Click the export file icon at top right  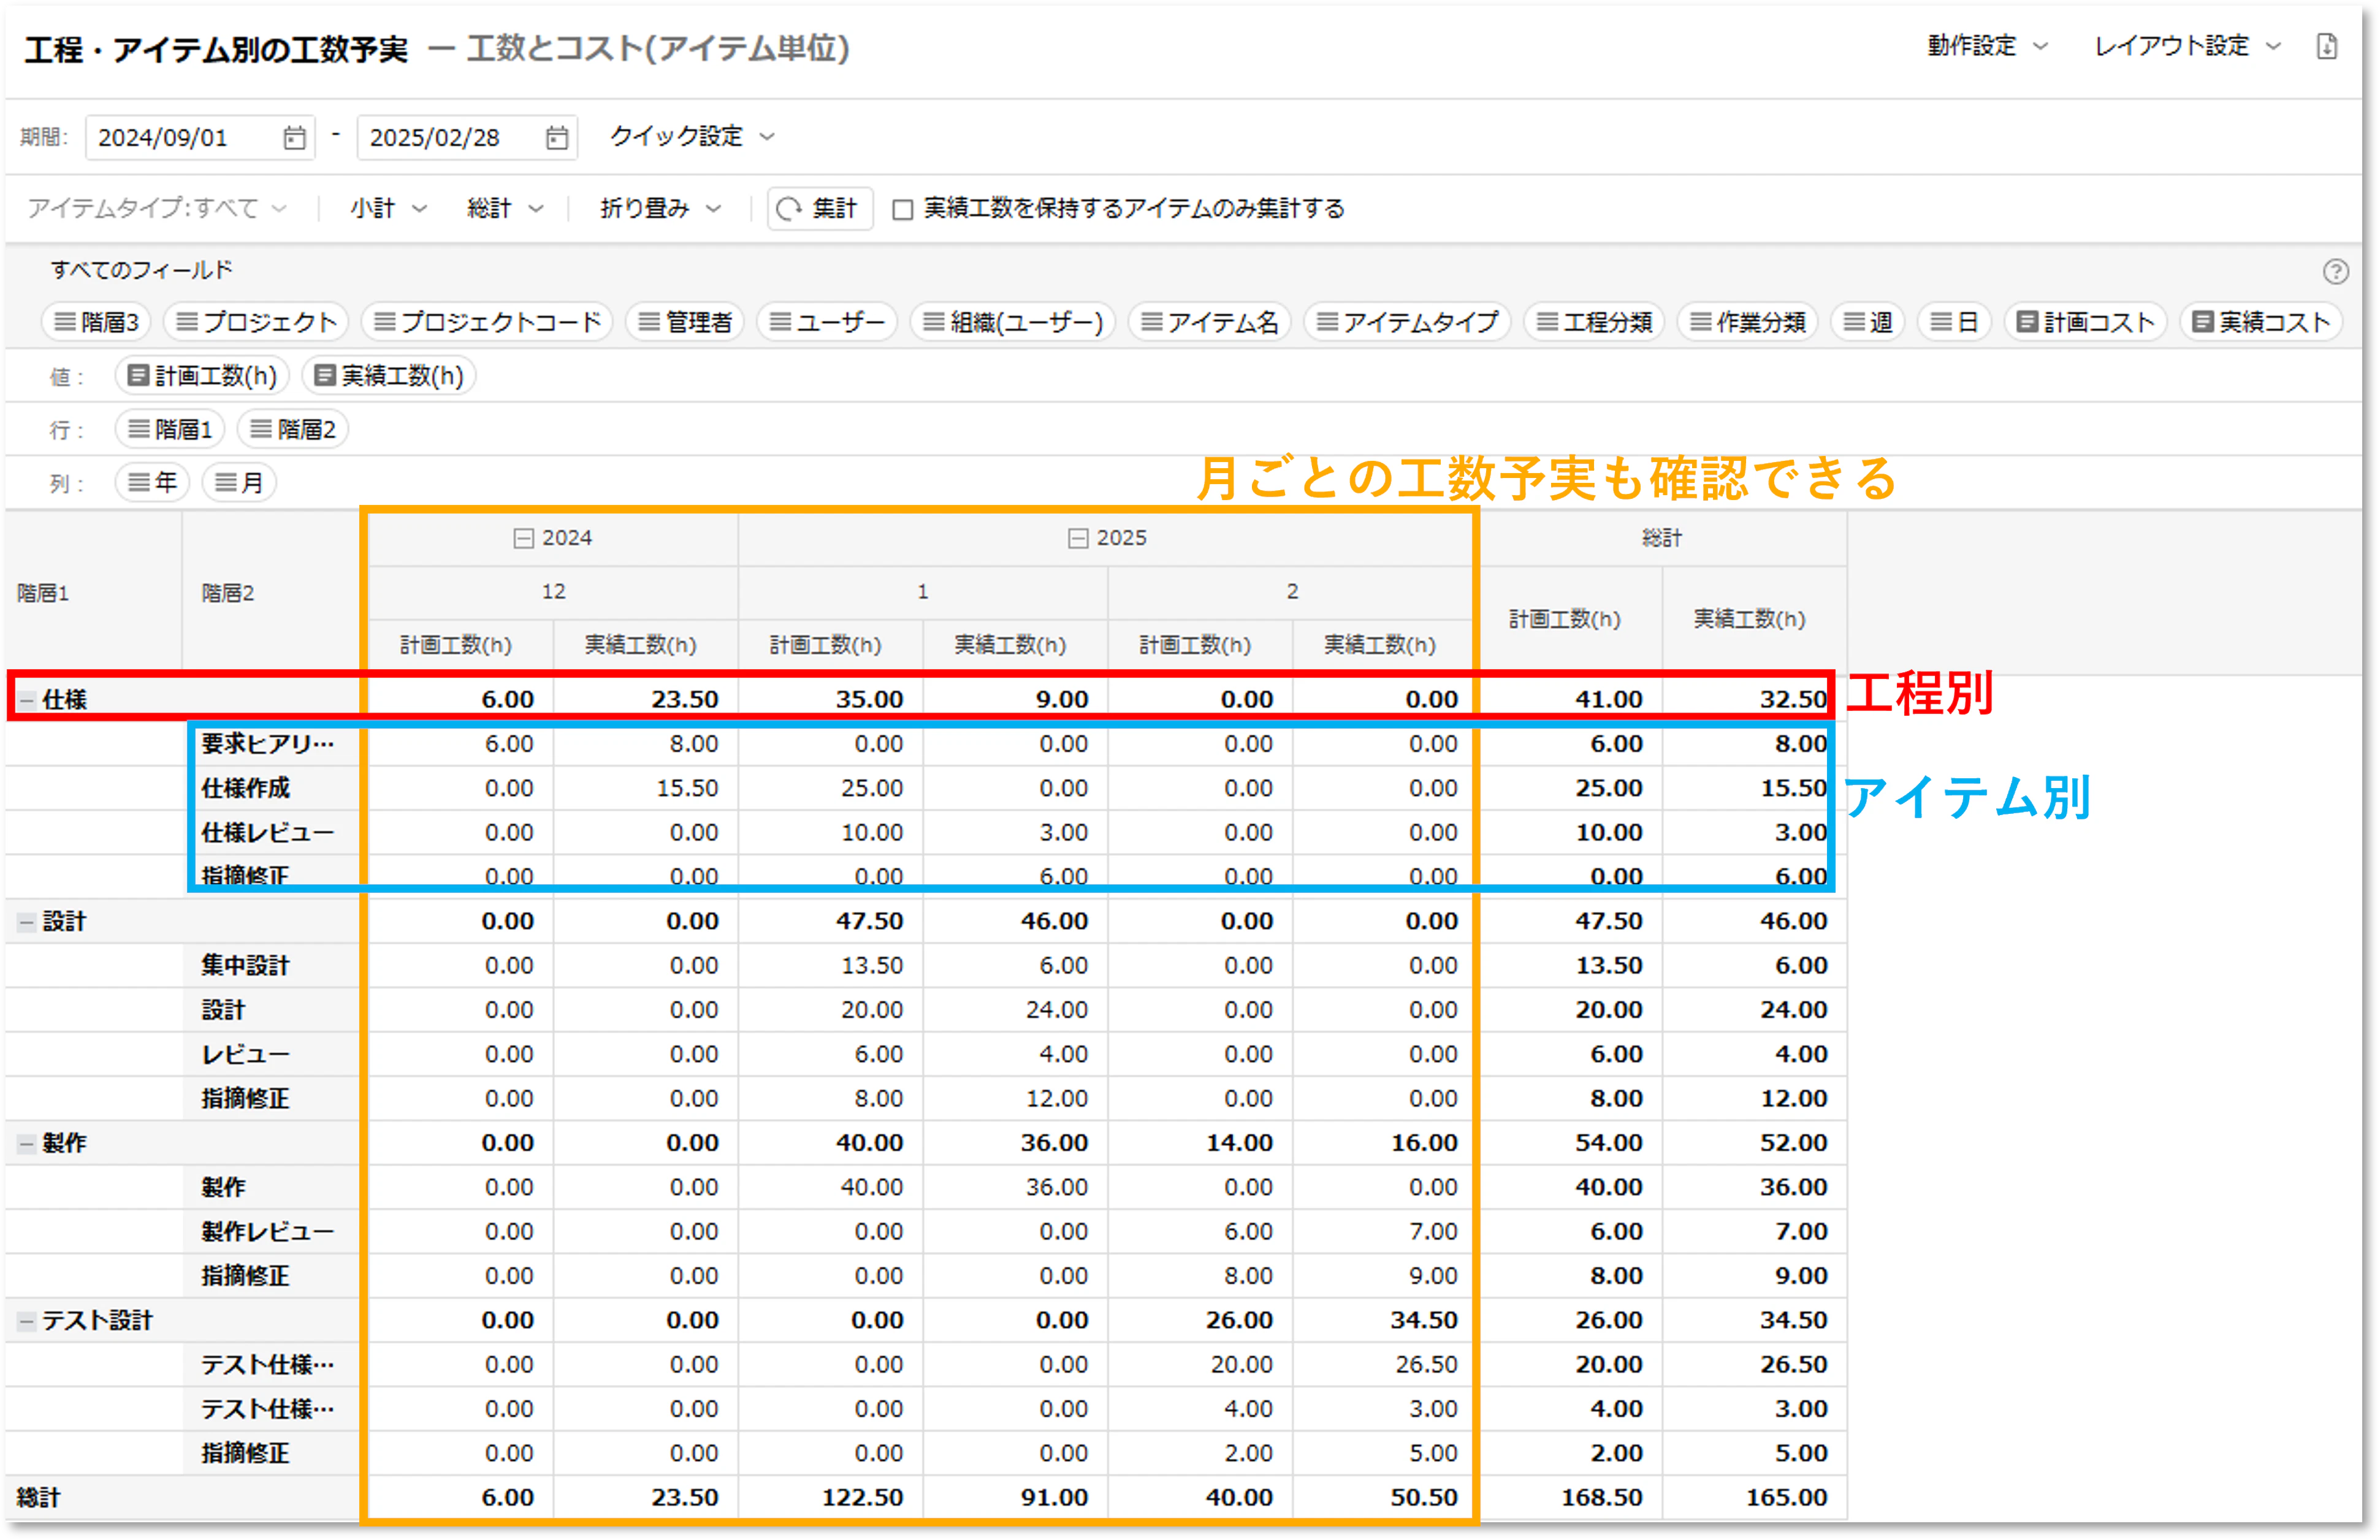[x=2326, y=47]
